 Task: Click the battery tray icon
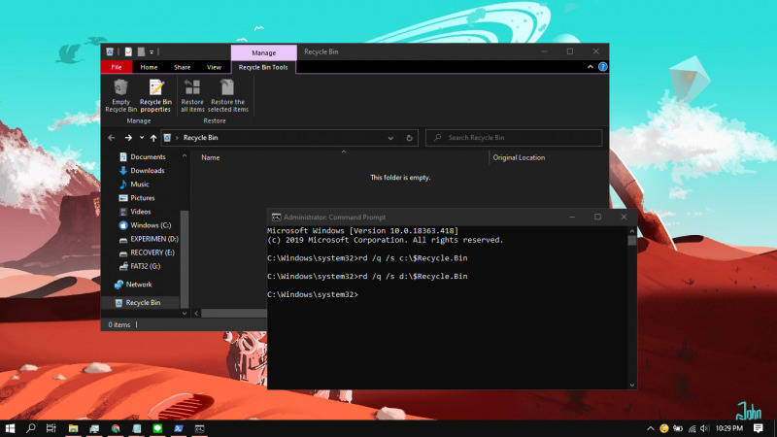678,428
